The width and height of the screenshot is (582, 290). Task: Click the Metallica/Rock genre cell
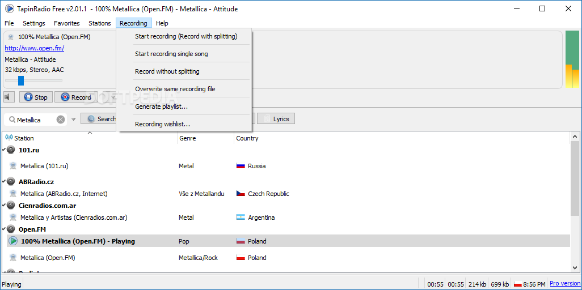[x=198, y=257]
